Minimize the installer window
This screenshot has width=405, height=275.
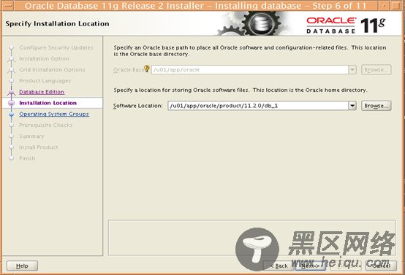click(x=384, y=5)
